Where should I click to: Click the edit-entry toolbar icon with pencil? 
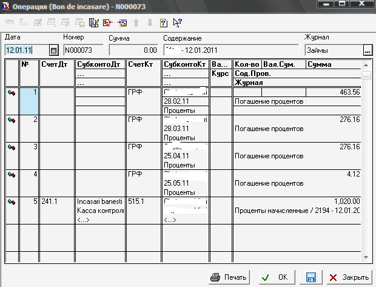click(93, 24)
